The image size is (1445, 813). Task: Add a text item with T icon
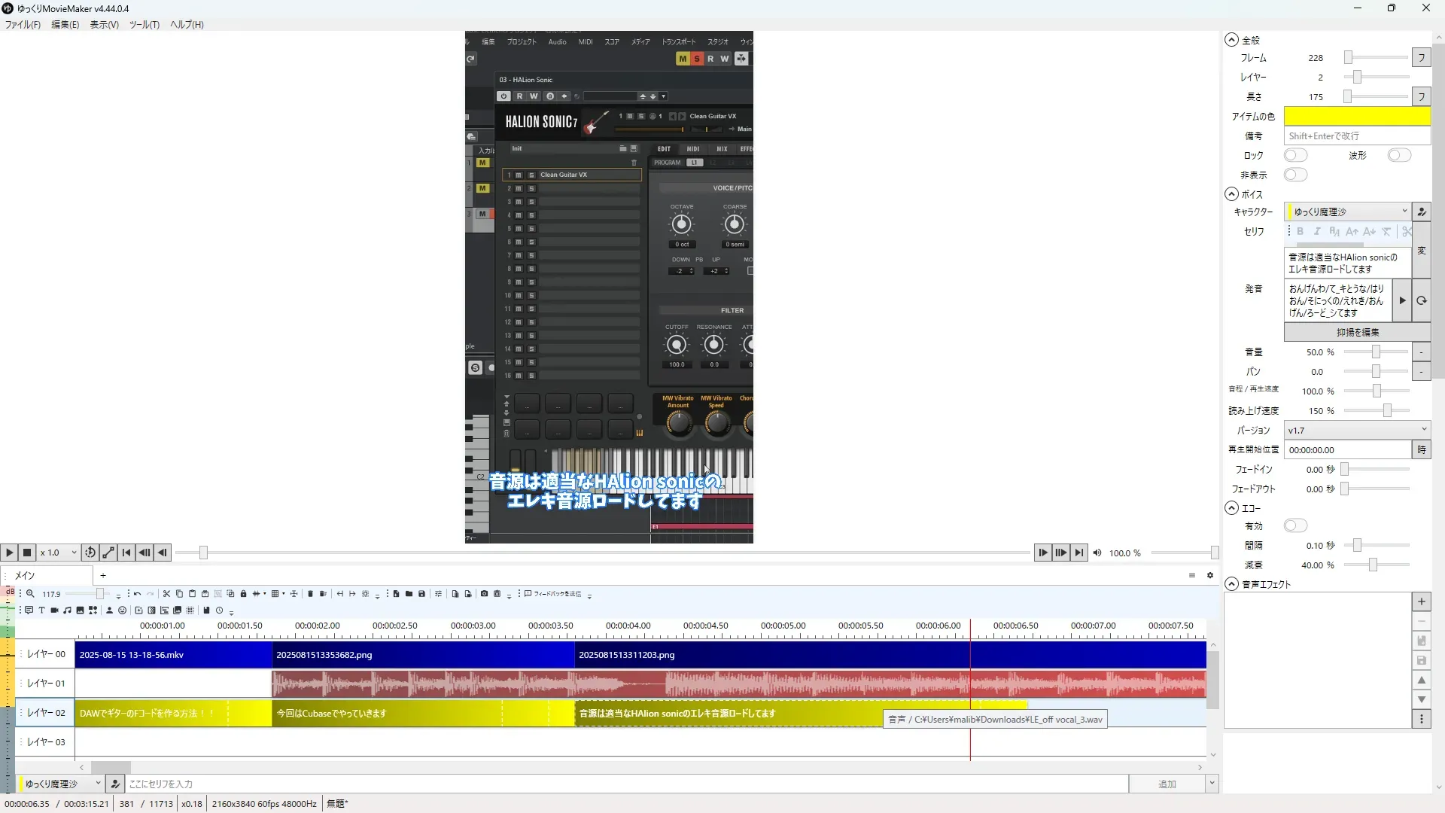[x=41, y=611]
